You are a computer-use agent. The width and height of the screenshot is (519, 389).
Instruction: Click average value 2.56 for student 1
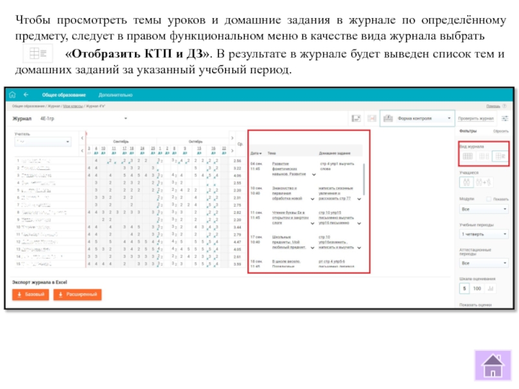[x=237, y=161]
